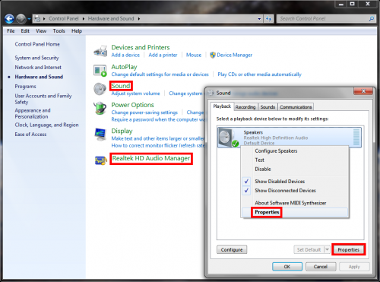Toggle Show Disabled Devices option
The image size is (380, 282).
[x=280, y=182]
